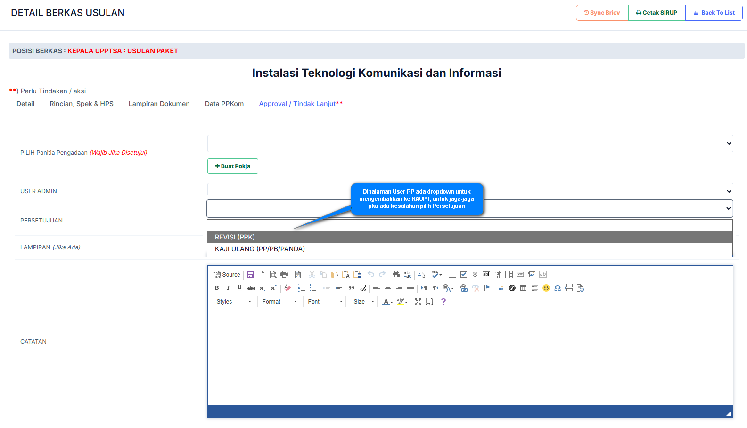Click the Insert Table icon
747x428 pixels.
tap(523, 288)
